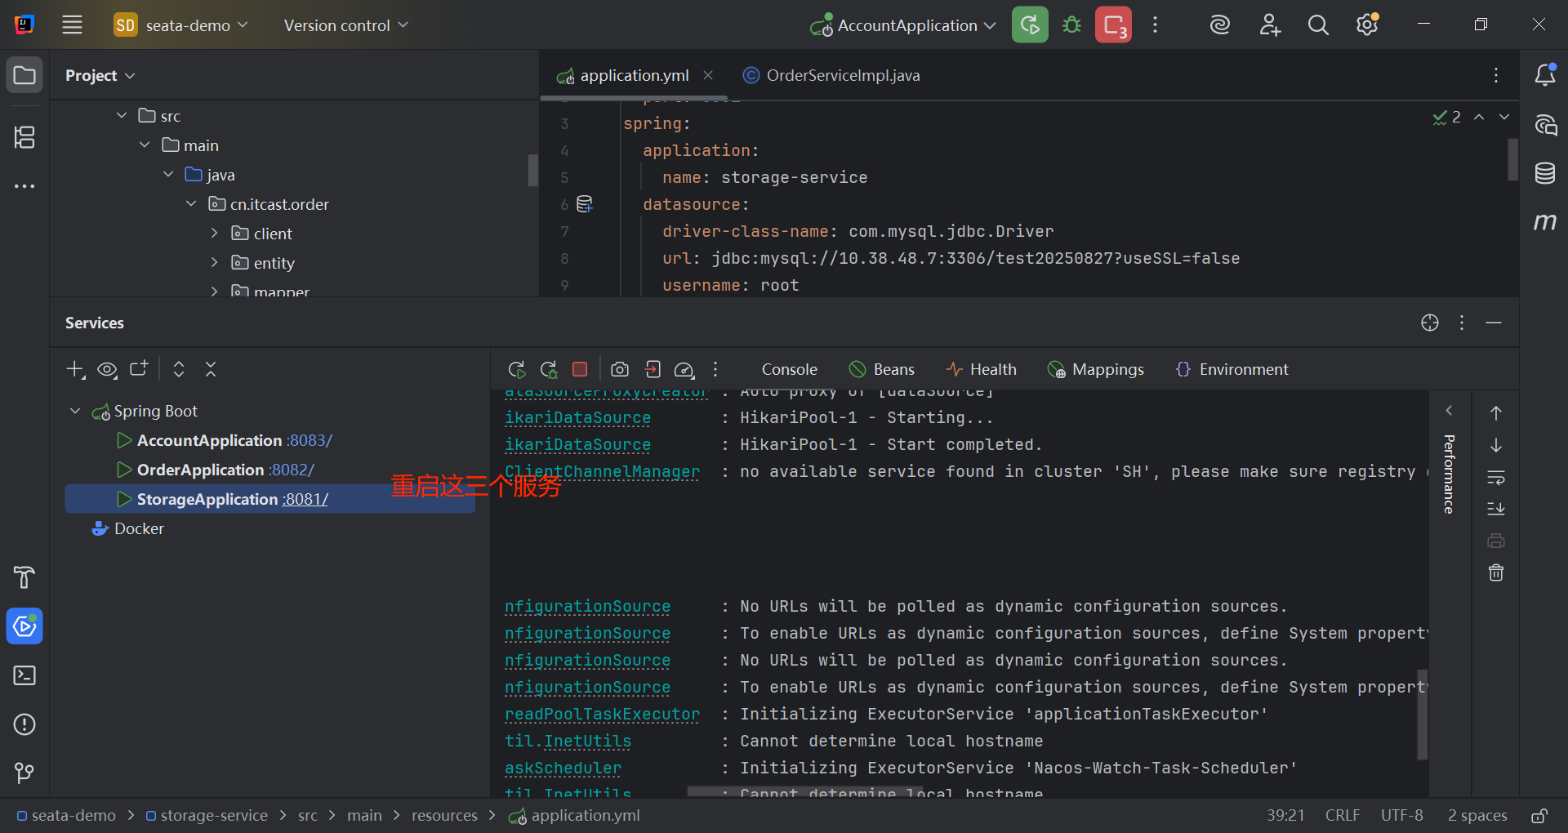The width and height of the screenshot is (1568, 833).
Task: Collapse the cn.itcast.order package
Action: (191, 204)
